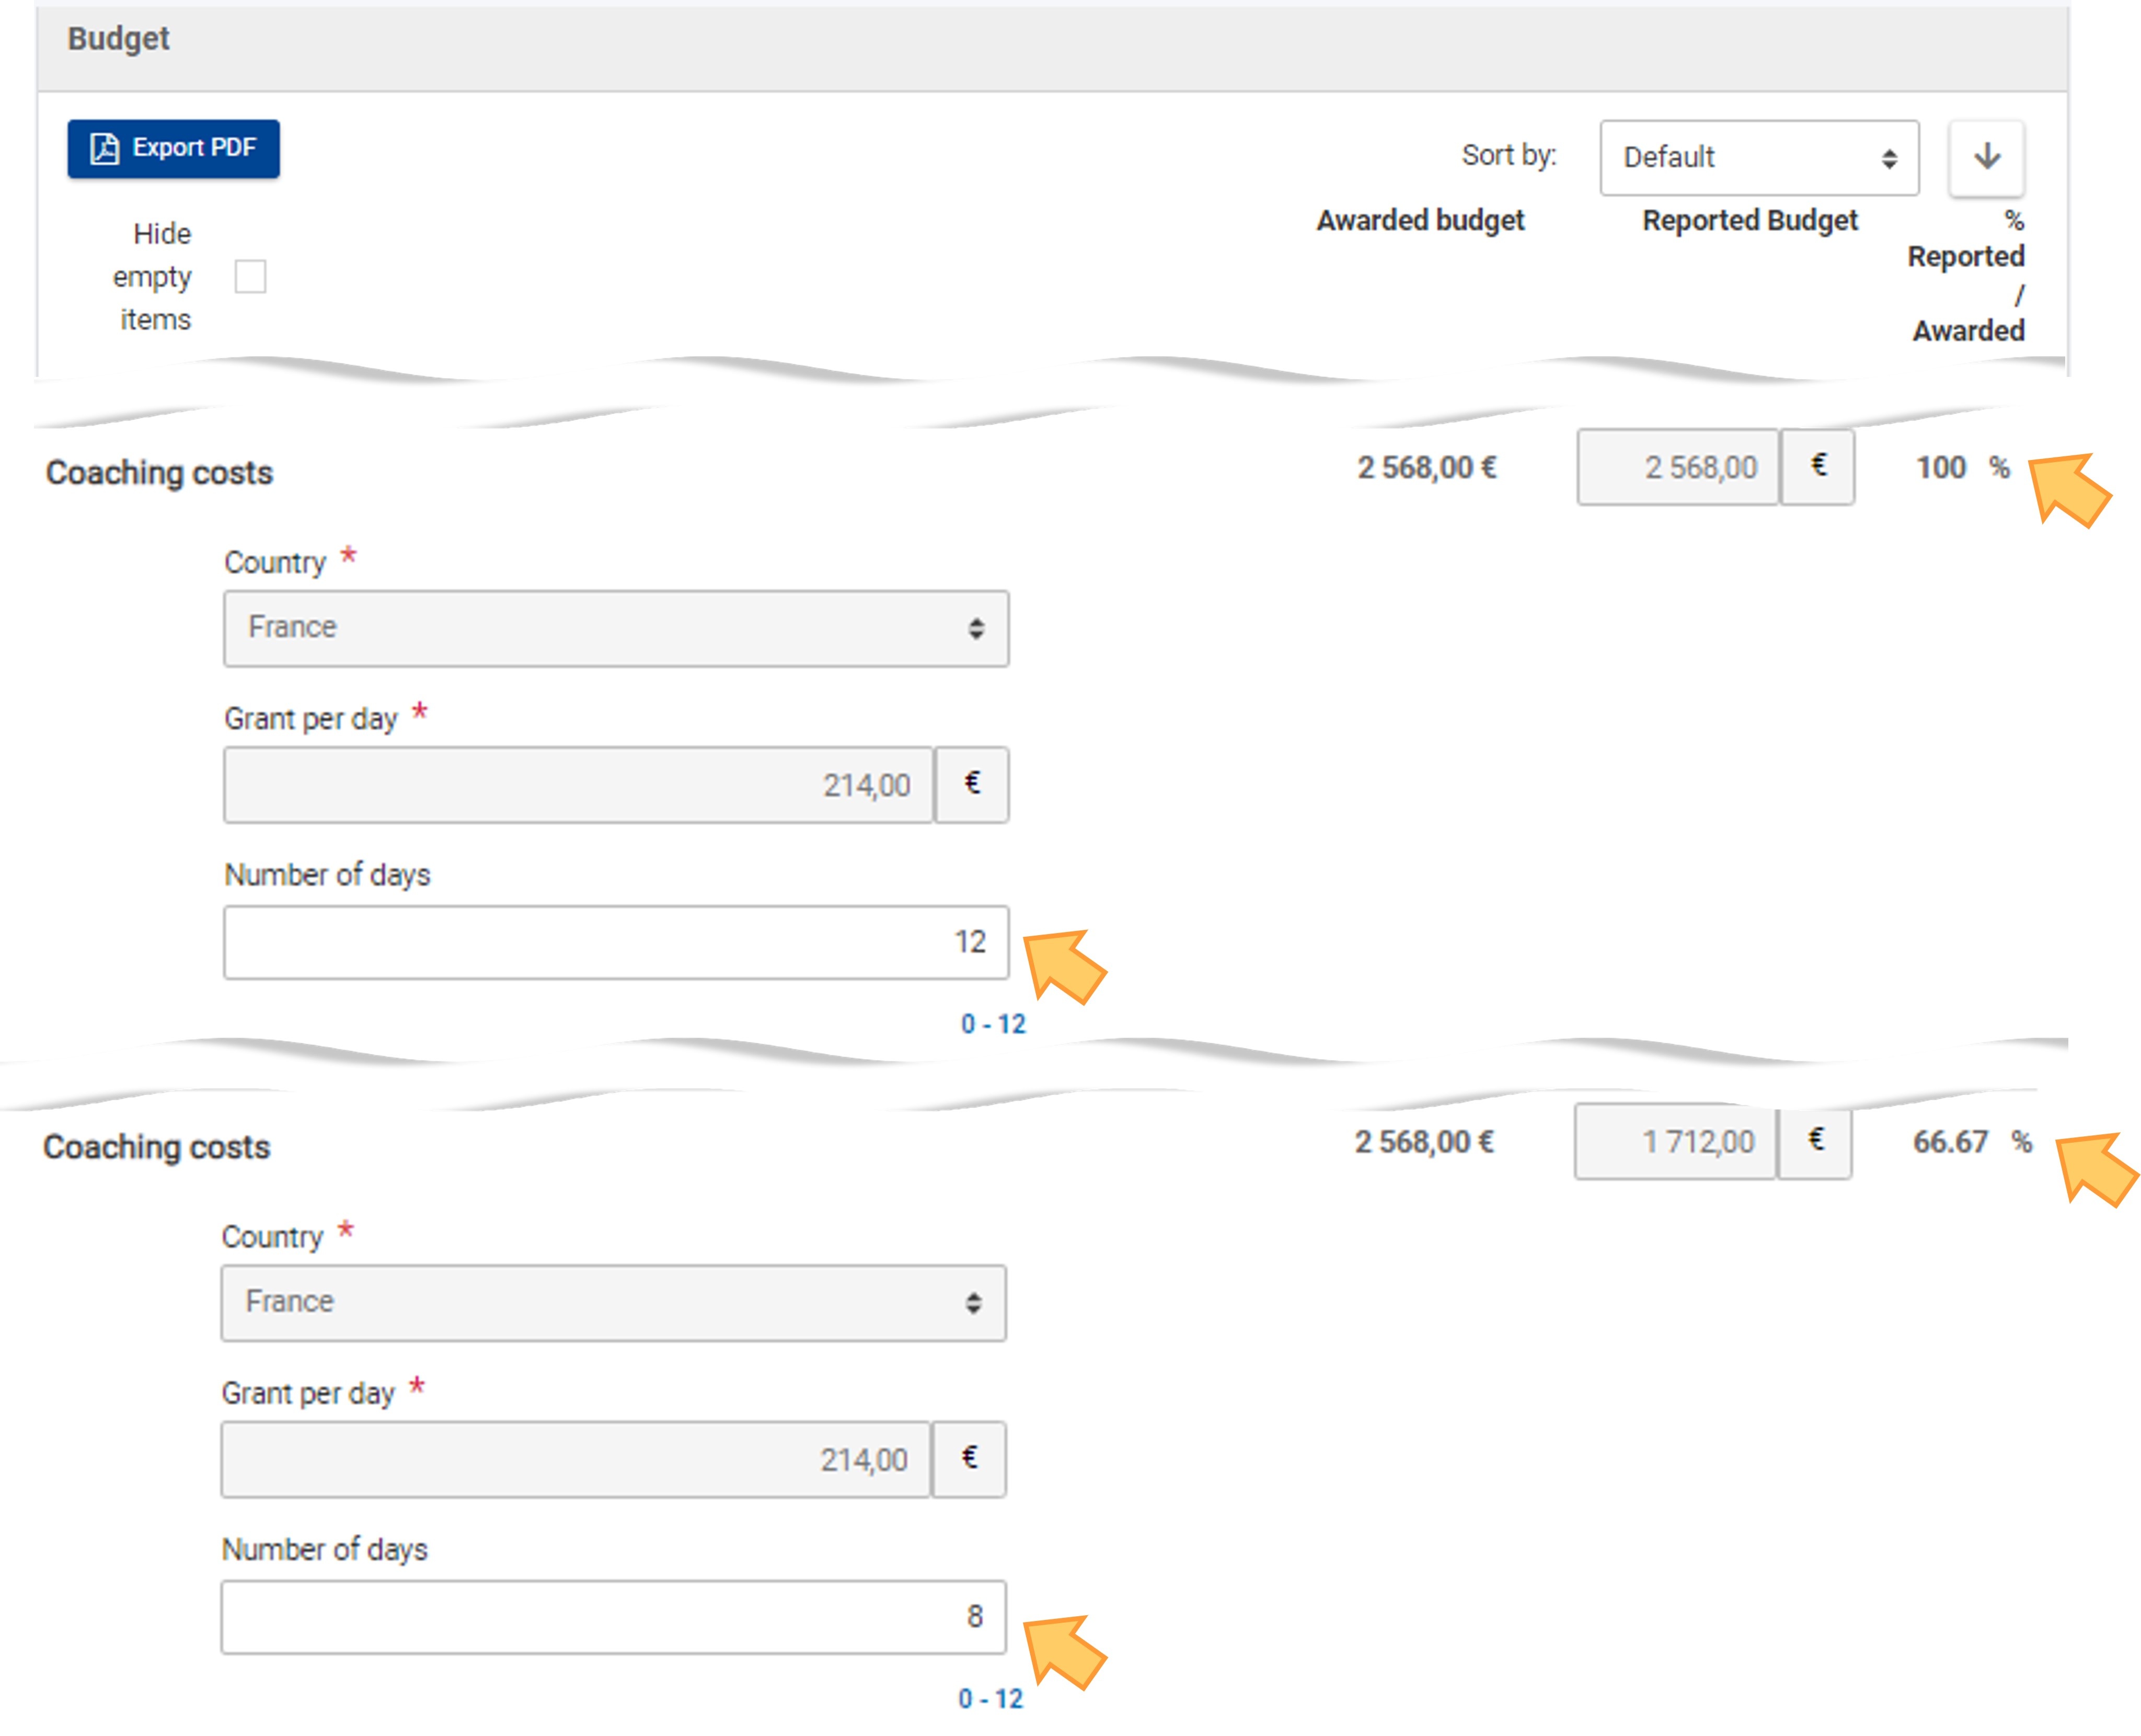Open the second Coaching costs Country dropdown

point(613,1302)
